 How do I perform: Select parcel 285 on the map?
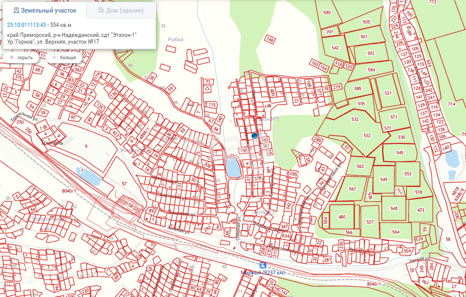[293, 174]
